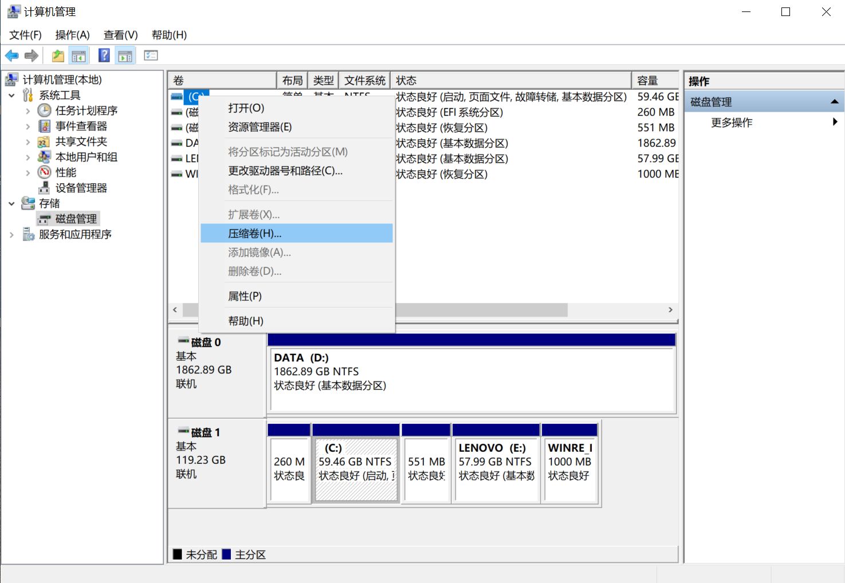Open the 查看(V) menu
This screenshot has width=845, height=583.
pos(120,35)
